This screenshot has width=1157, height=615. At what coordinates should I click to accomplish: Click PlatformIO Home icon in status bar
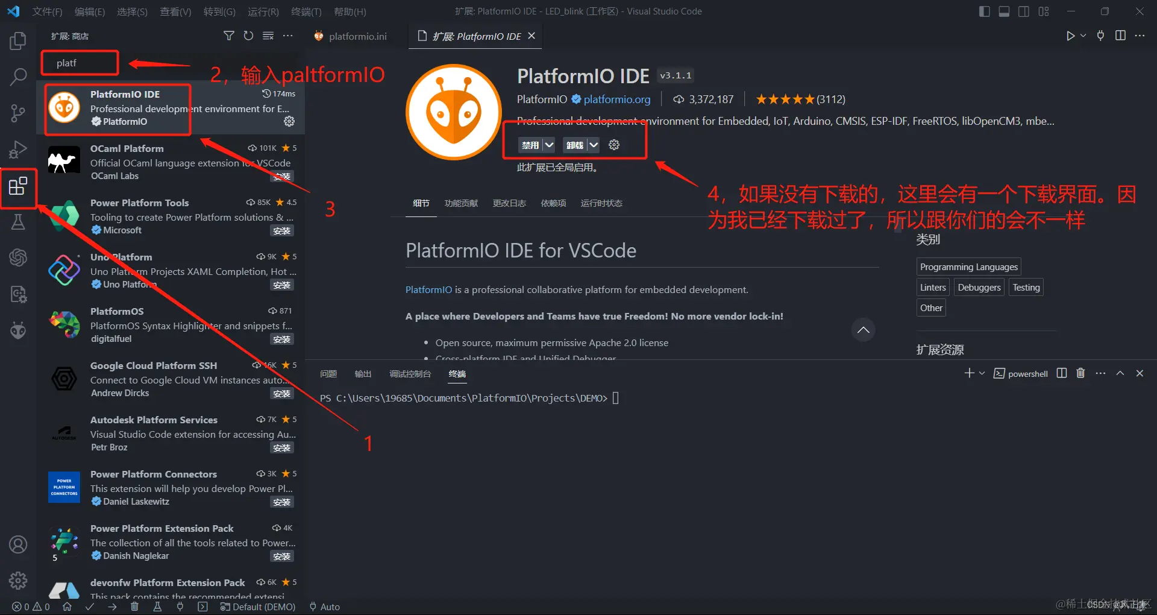click(x=67, y=607)
